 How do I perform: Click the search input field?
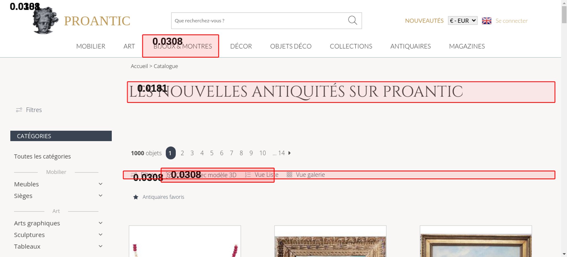tap(258, 21)
